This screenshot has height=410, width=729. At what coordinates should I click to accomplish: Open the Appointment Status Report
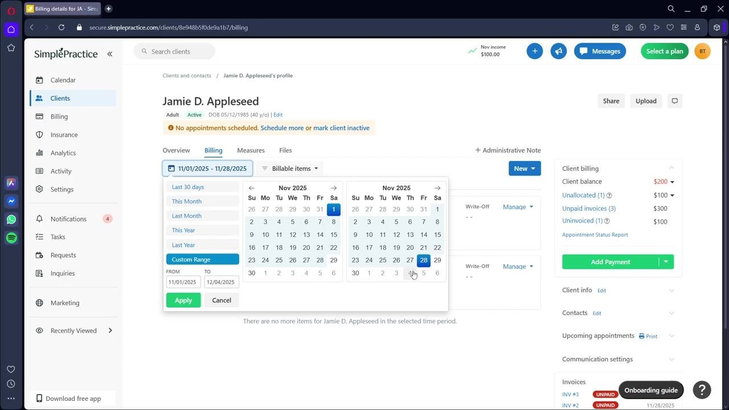[x=595, y=235]
